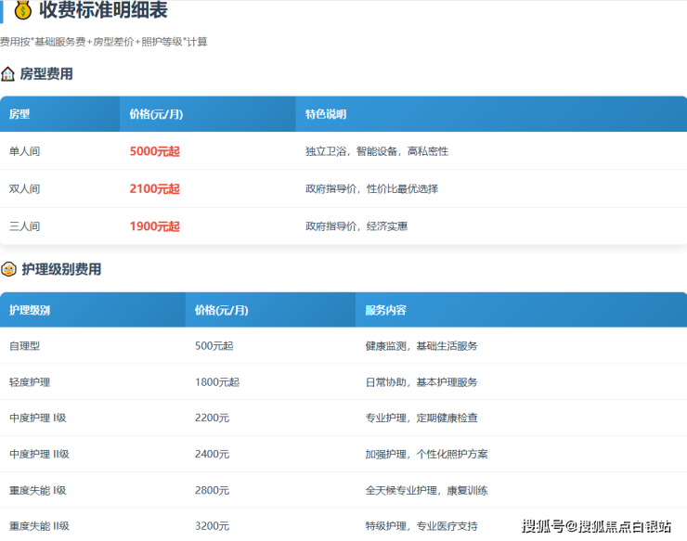Click the 1800元起 price for 轻度护理
687x541 pixels.
point(216,382)
